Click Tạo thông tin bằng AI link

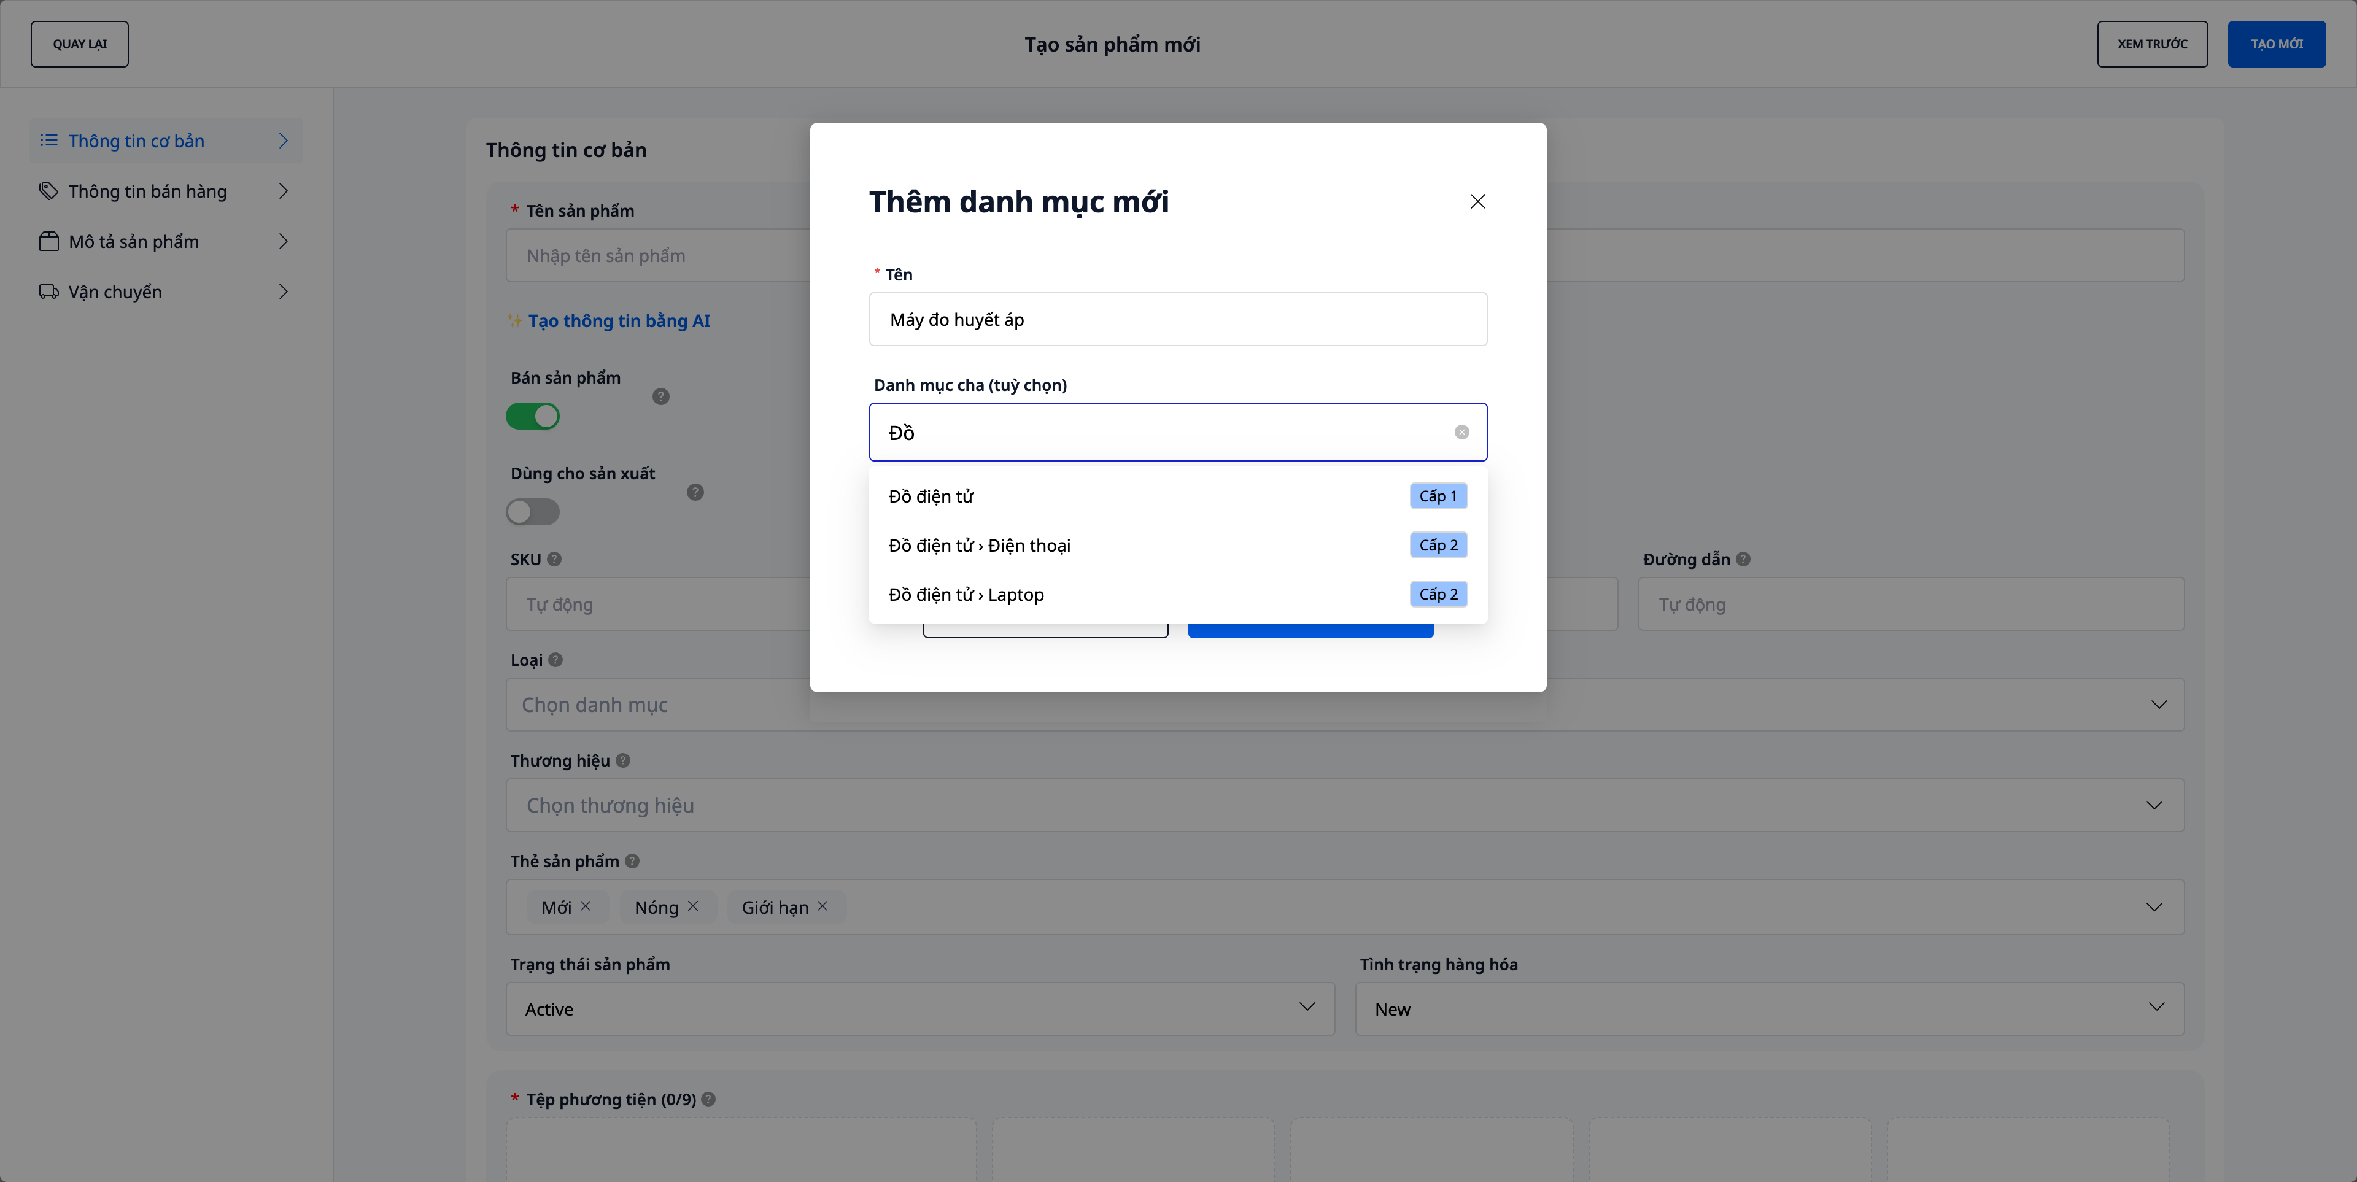(x=619, y=320)
